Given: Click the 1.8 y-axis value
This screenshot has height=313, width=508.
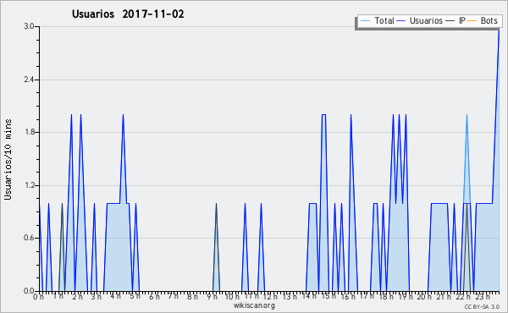Looking at the screenshot, I should pyautogui.click(x=29, y=132).
